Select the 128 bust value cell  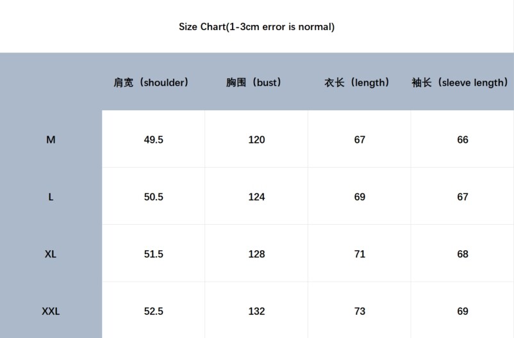pos(256,254)
